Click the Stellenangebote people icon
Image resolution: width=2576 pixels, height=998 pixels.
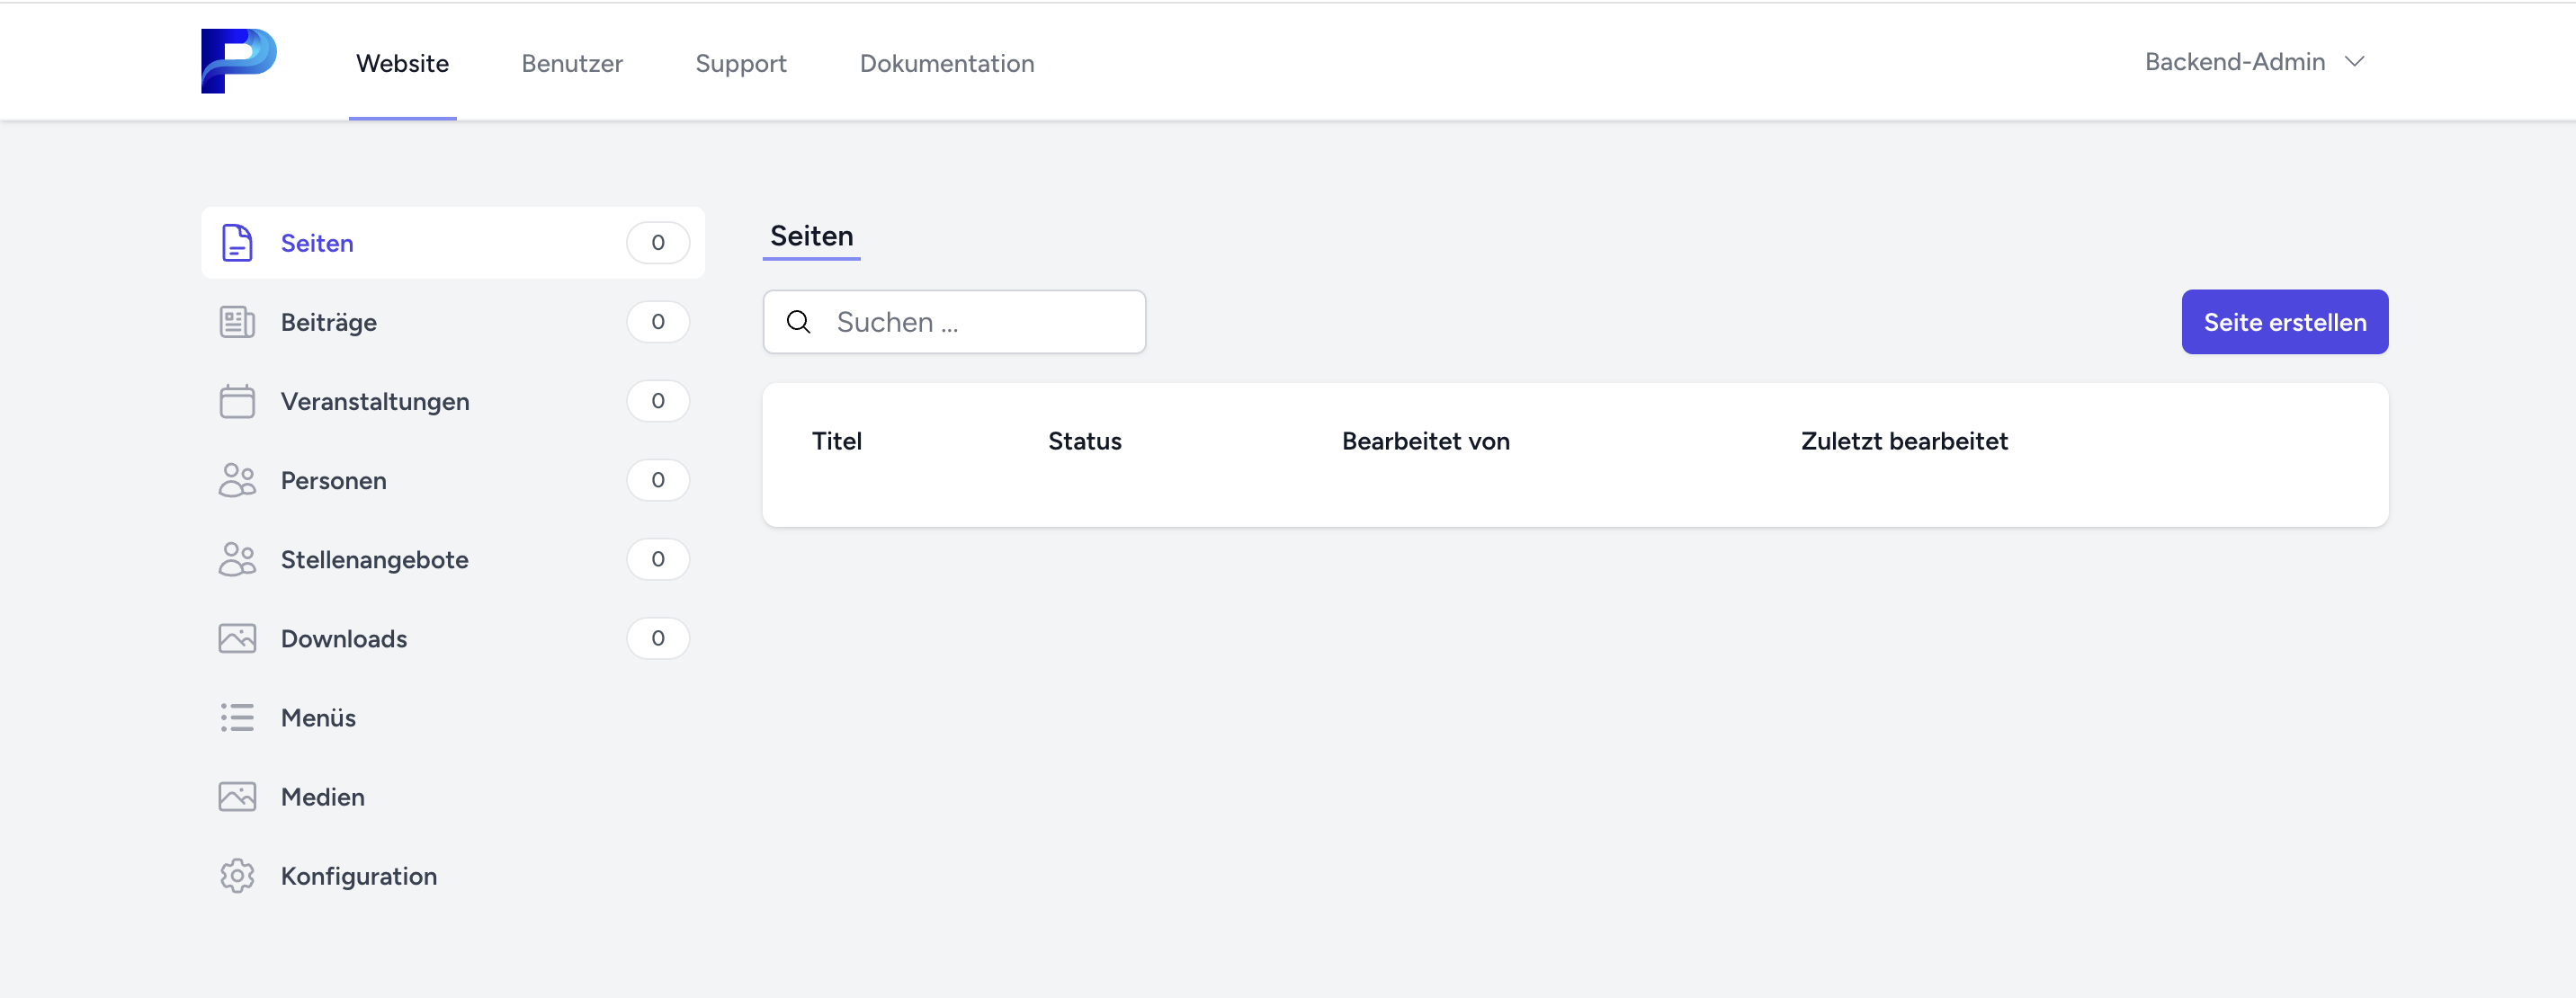pos(237,559)
